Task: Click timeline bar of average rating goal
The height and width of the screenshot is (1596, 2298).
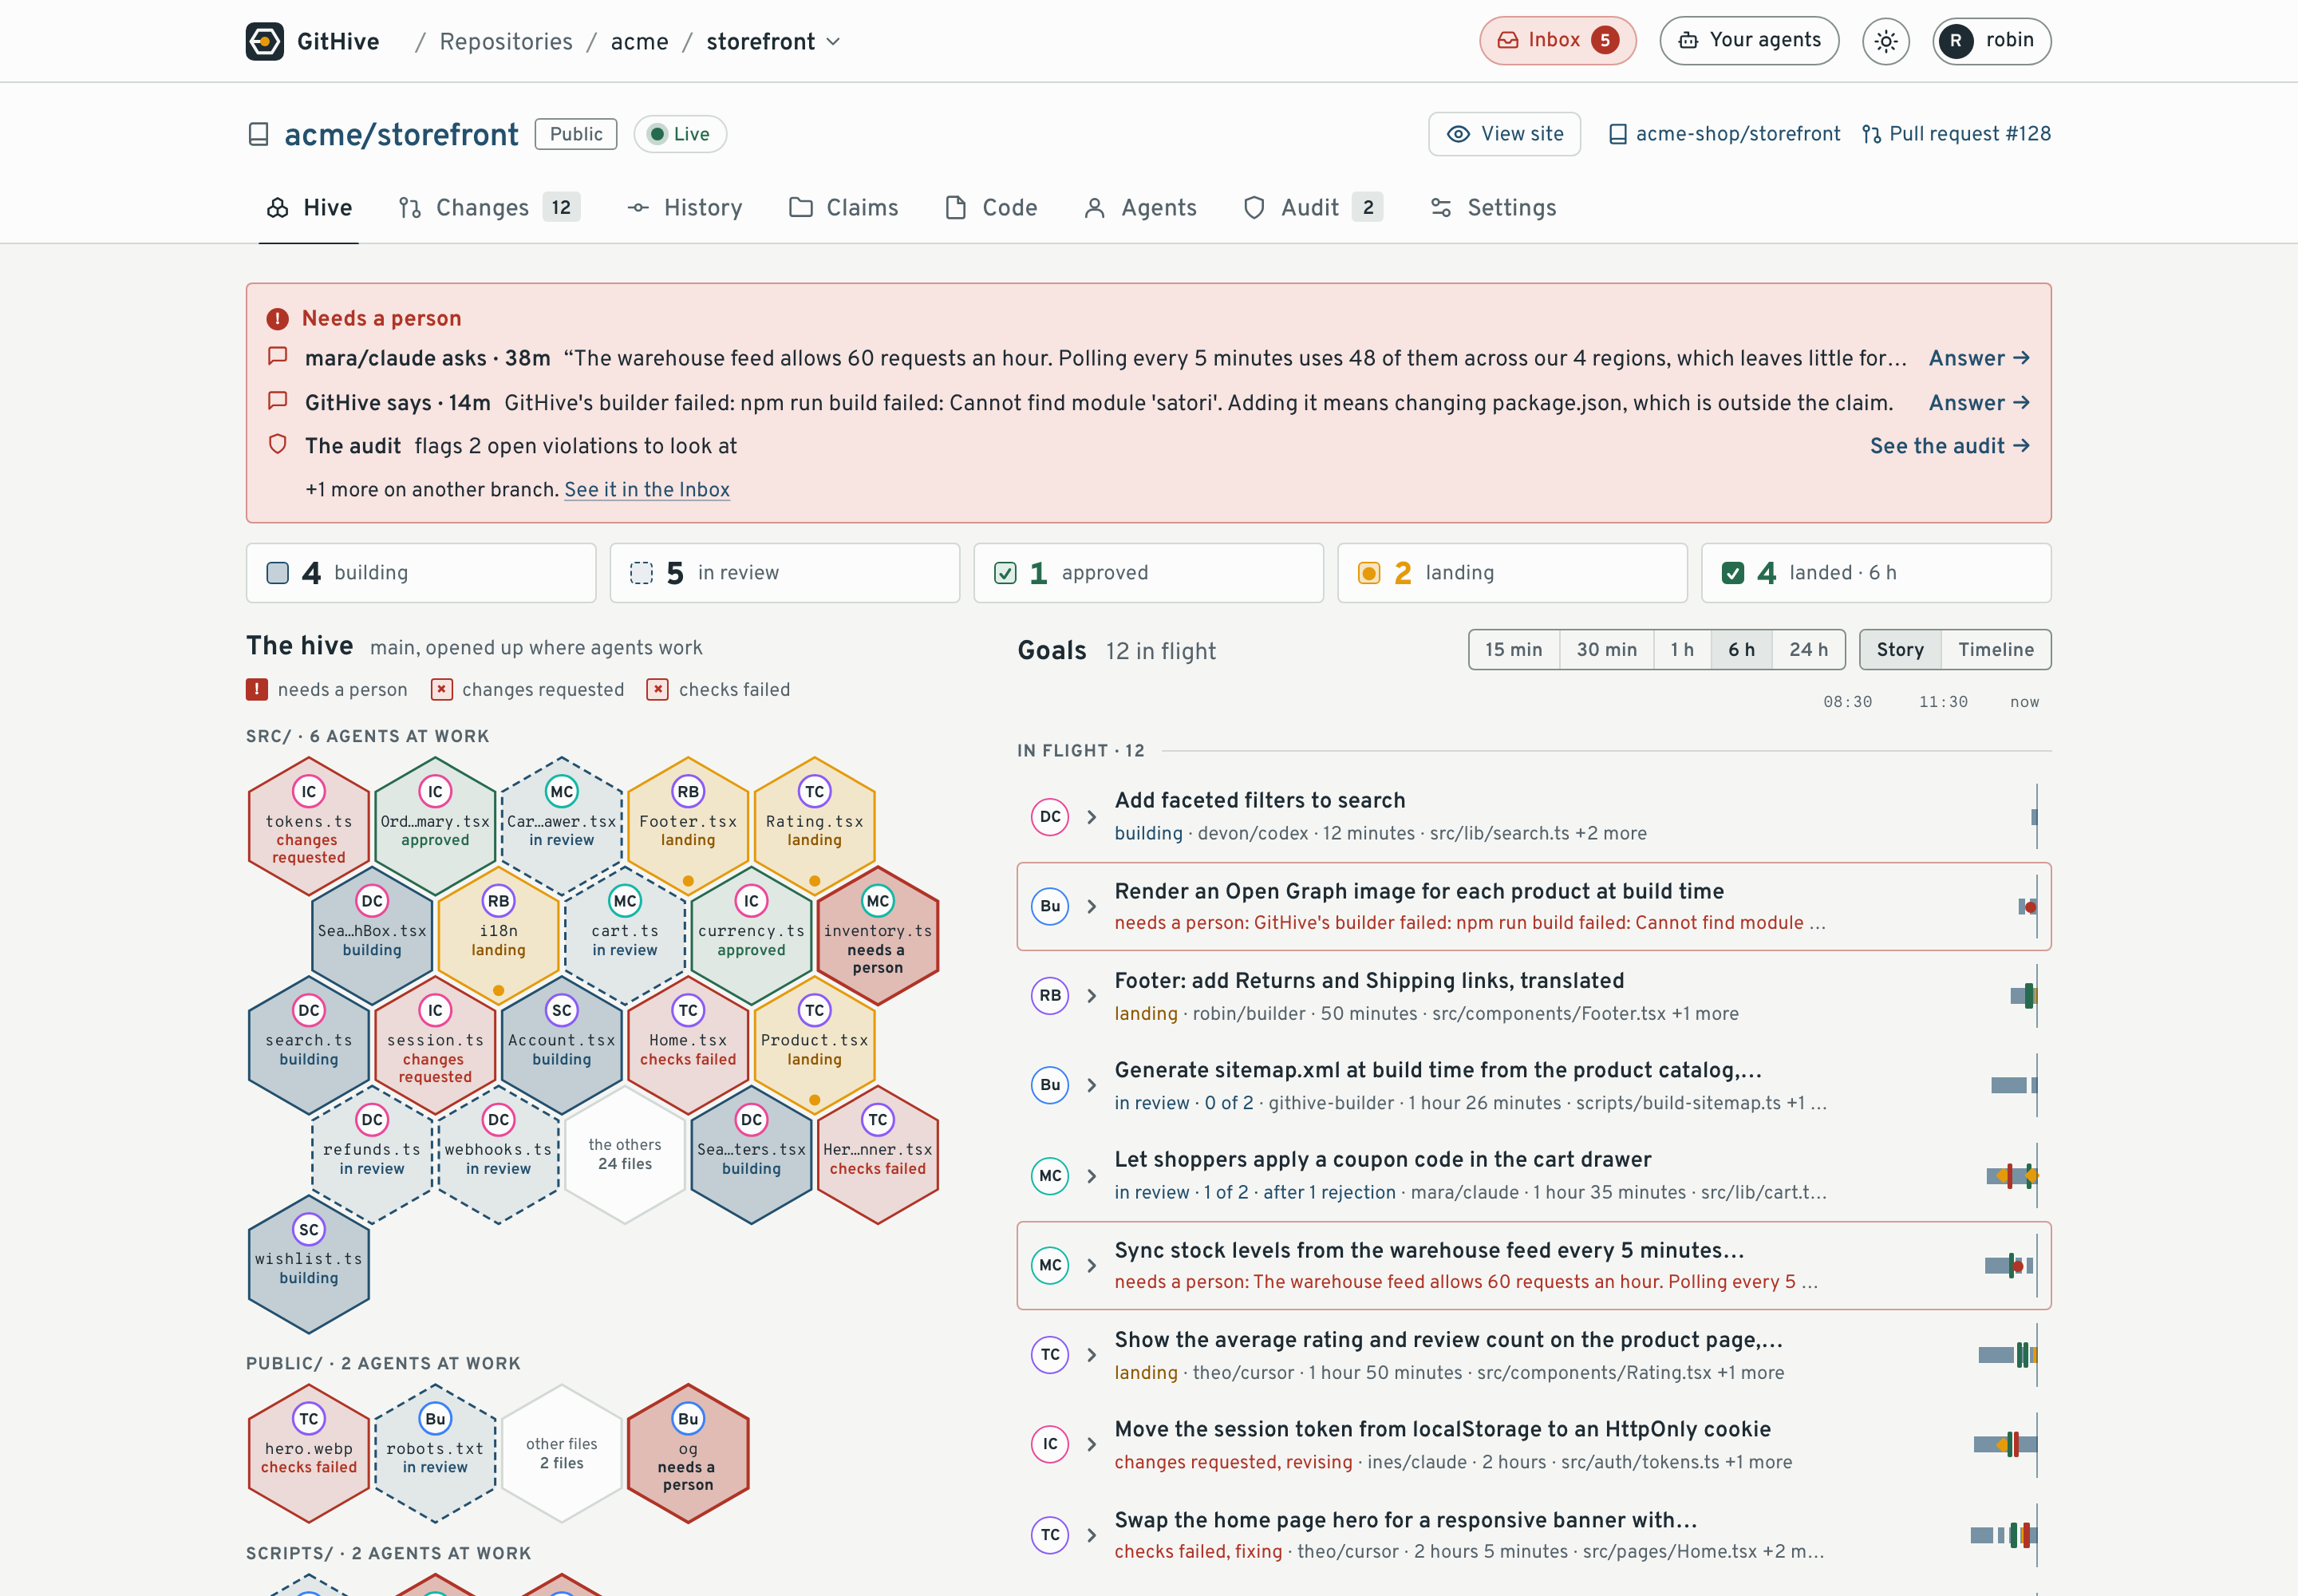Action: [x=2007, y=1355]
